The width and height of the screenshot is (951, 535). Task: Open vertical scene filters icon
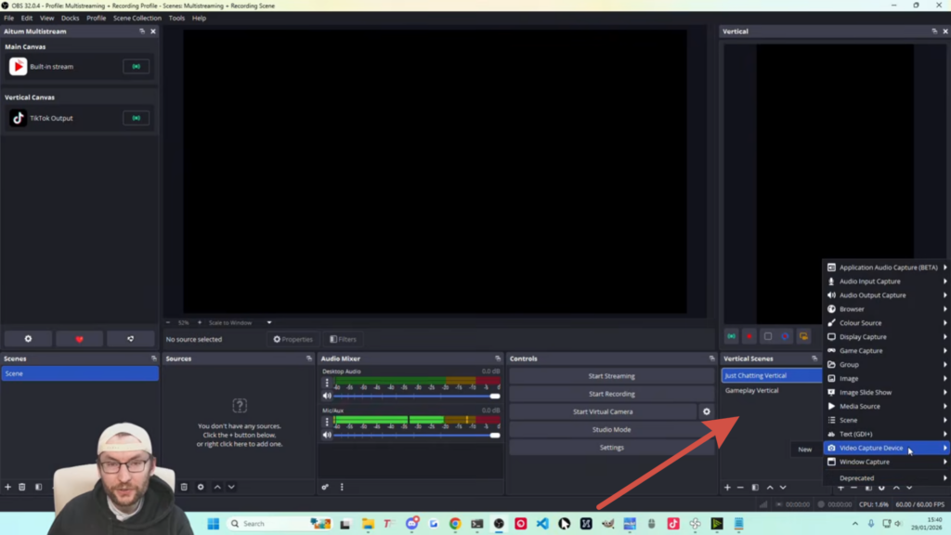[x=755, y=488]
